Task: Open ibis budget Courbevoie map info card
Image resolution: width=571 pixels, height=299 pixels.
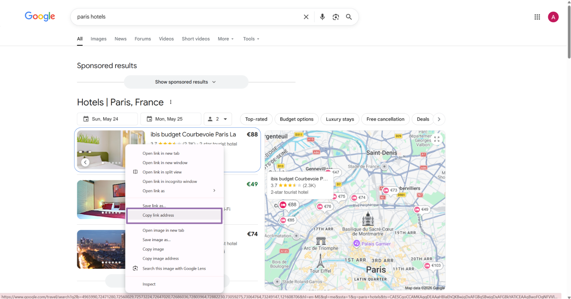Action: point(300,185)
